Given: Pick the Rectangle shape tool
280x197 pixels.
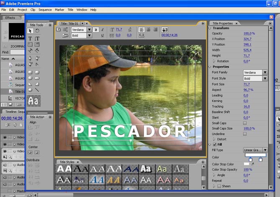Looking at the screenshot, I should (30, 72).
